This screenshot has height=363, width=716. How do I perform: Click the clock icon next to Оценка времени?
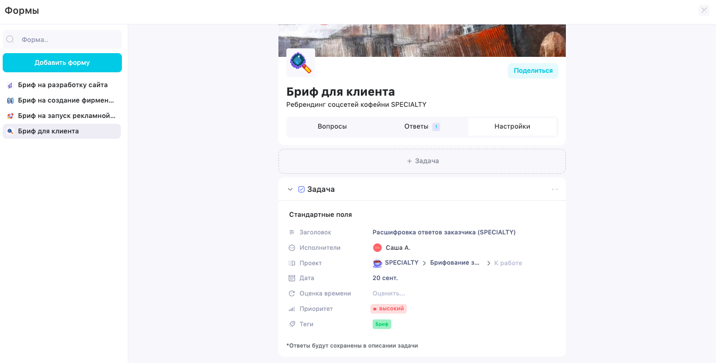291,293
